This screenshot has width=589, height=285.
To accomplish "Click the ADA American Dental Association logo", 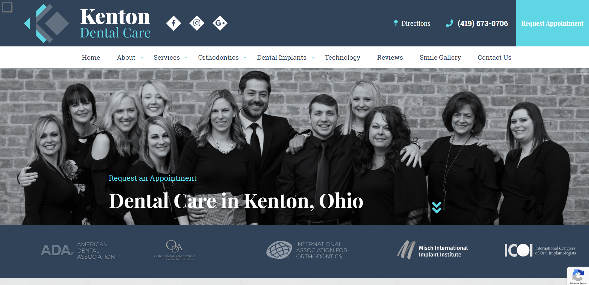I will [x=78, y=250].
